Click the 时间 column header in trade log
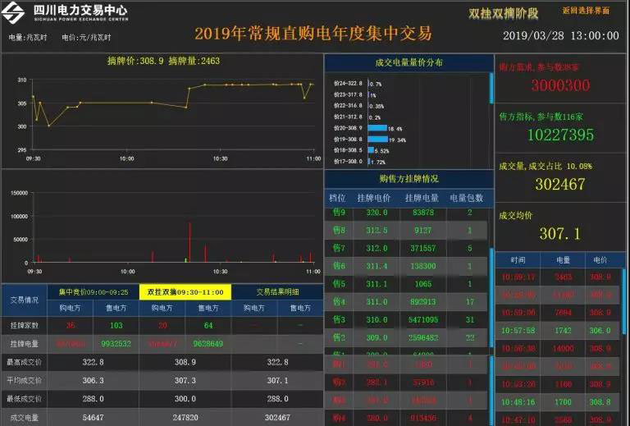Viewport: 630px width, 426px height. [518, 259]
